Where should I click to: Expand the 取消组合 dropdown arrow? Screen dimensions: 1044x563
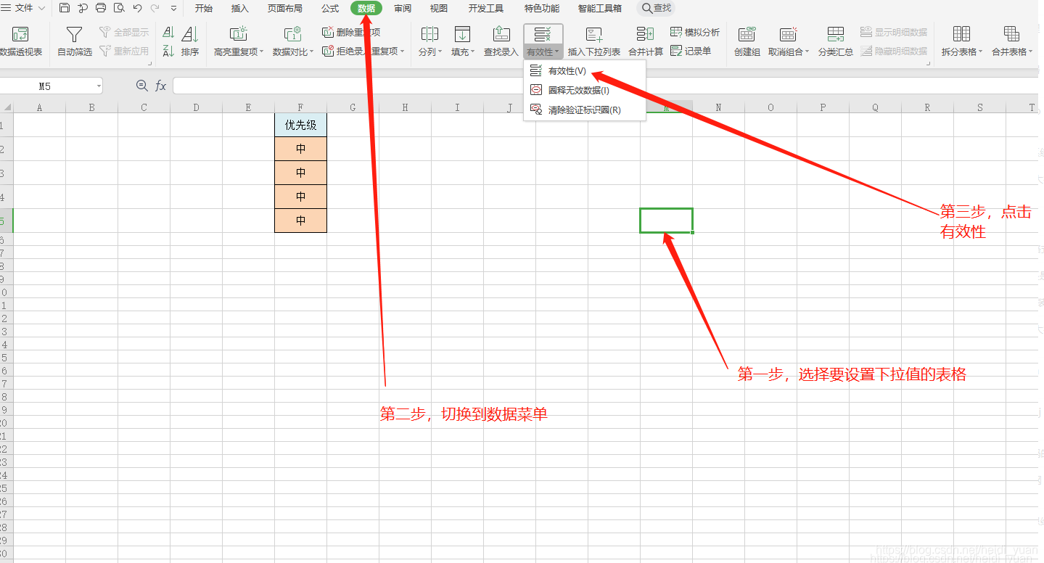point(807,52)
